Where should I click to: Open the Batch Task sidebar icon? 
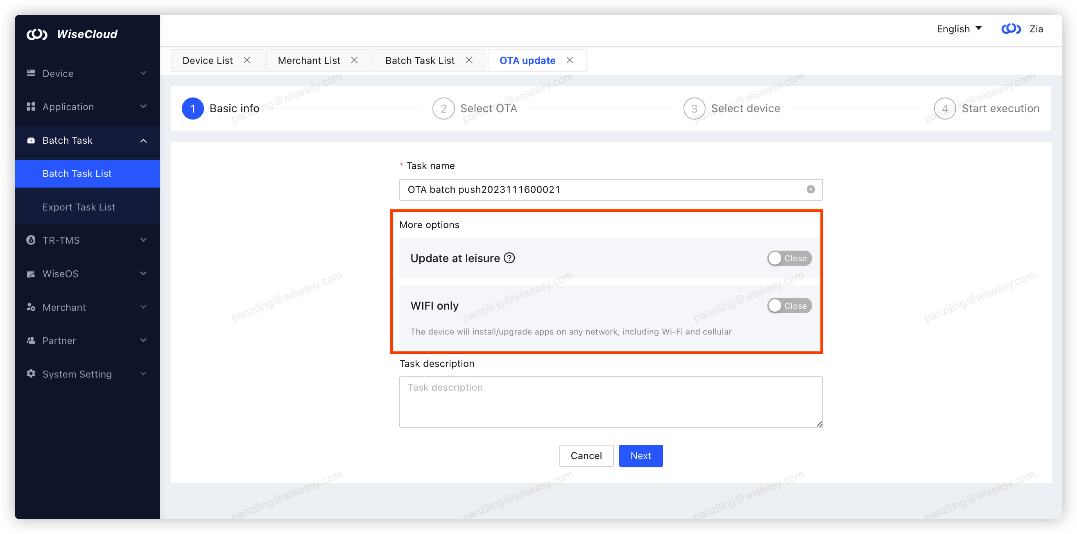(x=31, y=140)
